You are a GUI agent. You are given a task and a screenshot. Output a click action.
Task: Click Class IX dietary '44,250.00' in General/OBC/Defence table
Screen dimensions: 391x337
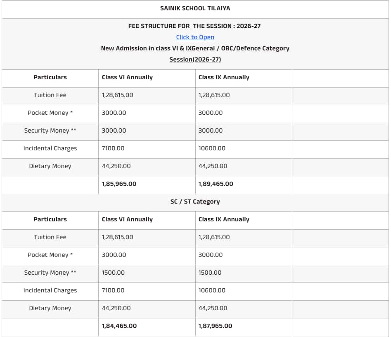(x=213, y=166)
